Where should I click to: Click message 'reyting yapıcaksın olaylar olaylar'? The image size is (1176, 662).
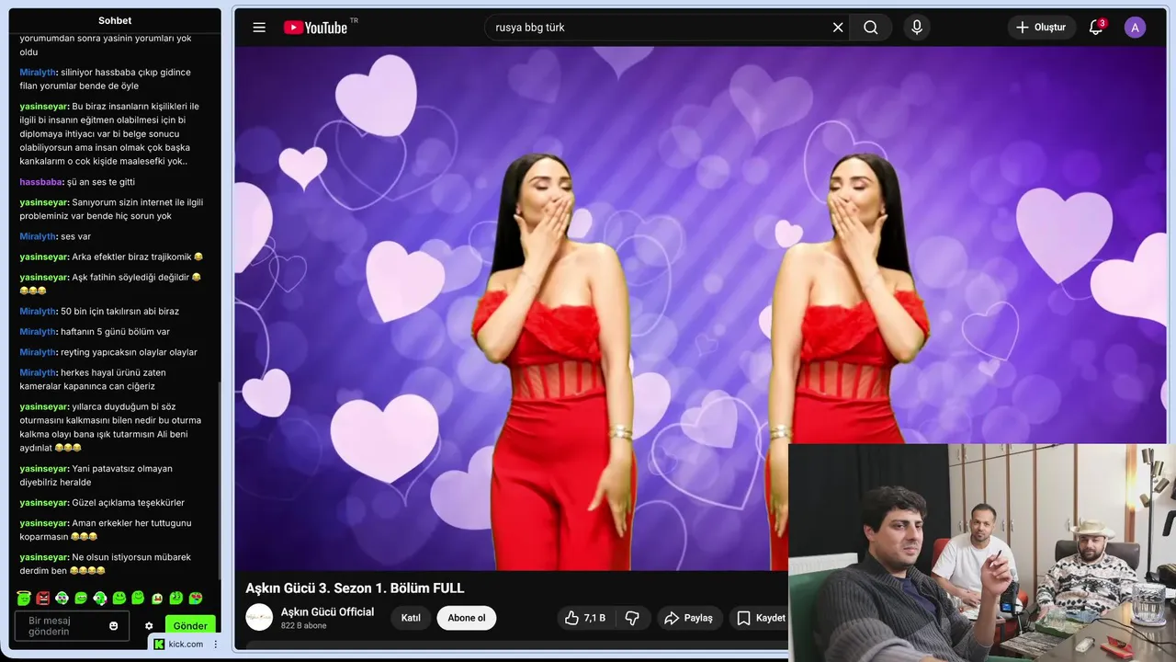coord(108,352)
